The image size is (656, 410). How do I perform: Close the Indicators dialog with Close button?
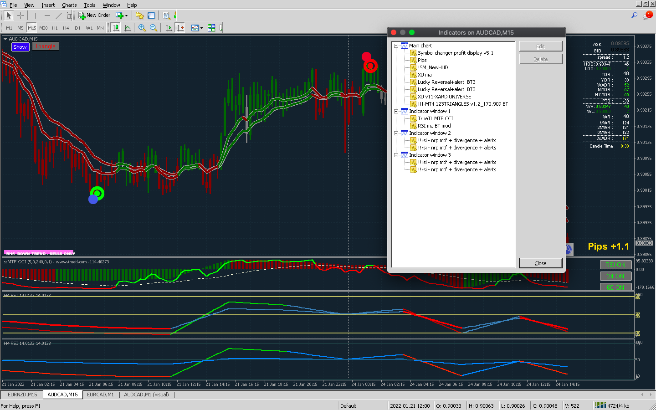540,263
